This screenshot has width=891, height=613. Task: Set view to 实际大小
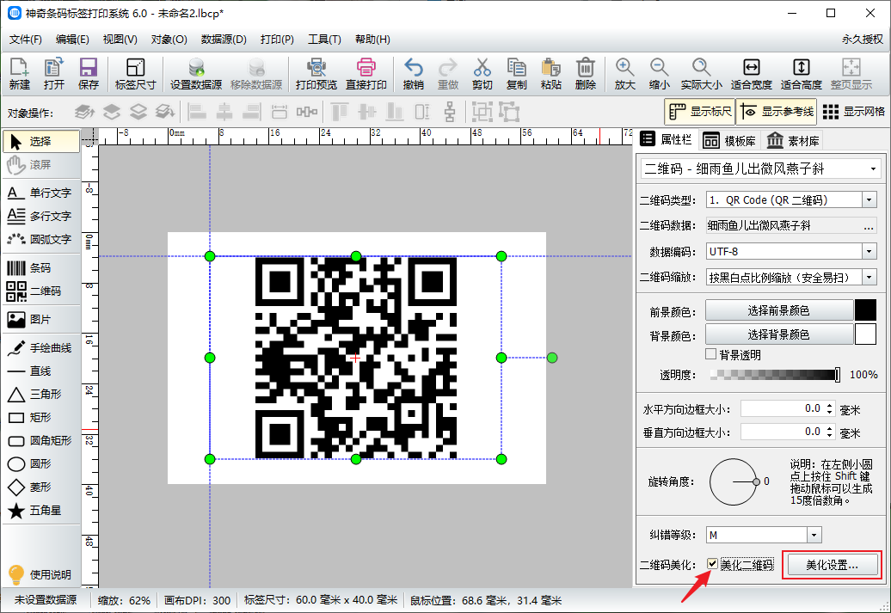click(701, 74)
